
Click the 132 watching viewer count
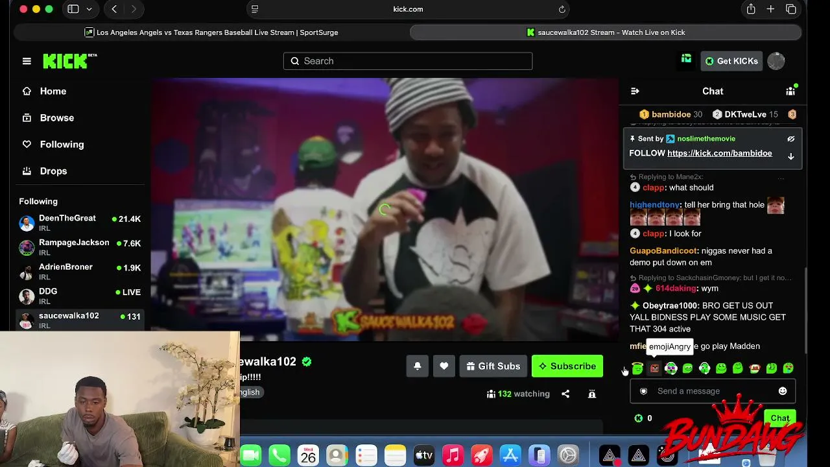[518, 394]
